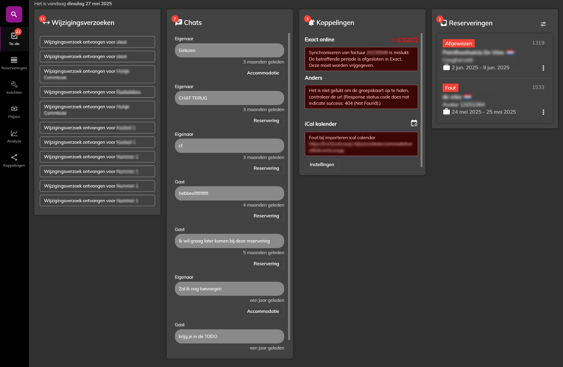
Task: Click the Afgewezen status badge
Action: click(458, 44)
